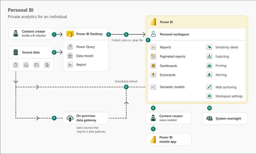The height and width of the screenshot is (154, 256).
Task: Click the Dashboards label
Action: [x=168, y=66]
